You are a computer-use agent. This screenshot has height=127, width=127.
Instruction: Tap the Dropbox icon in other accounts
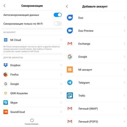6,65
